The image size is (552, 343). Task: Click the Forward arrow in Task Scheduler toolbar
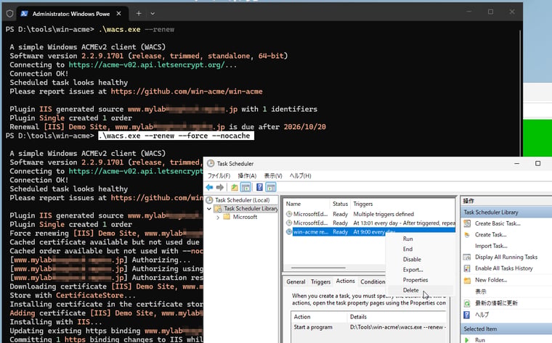[x=220, y=187]
